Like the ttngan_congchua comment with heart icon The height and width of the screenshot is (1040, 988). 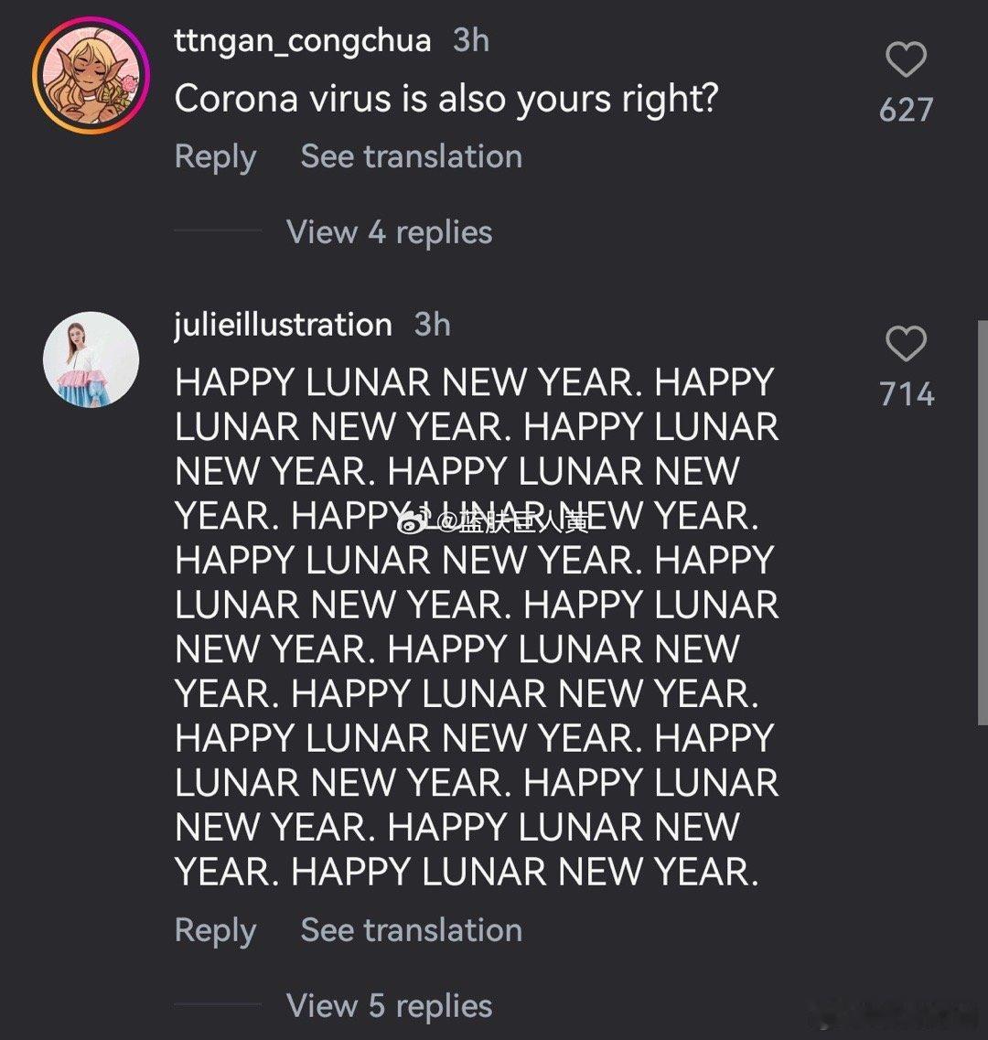(x=906, y=60)
